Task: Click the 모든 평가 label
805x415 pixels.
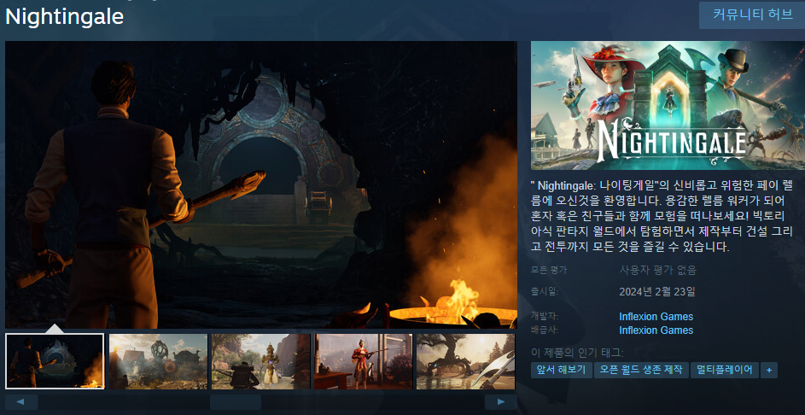Action: pyautogui.click(x=549, y=270)
